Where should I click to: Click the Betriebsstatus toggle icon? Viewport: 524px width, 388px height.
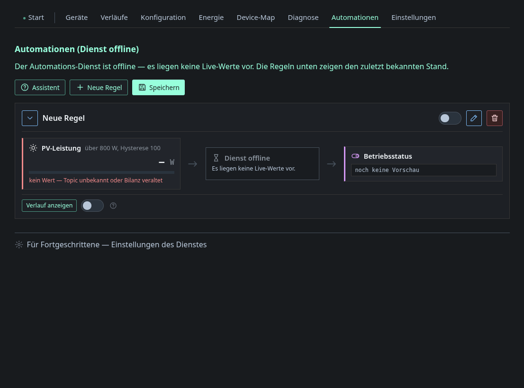point(355,156)
